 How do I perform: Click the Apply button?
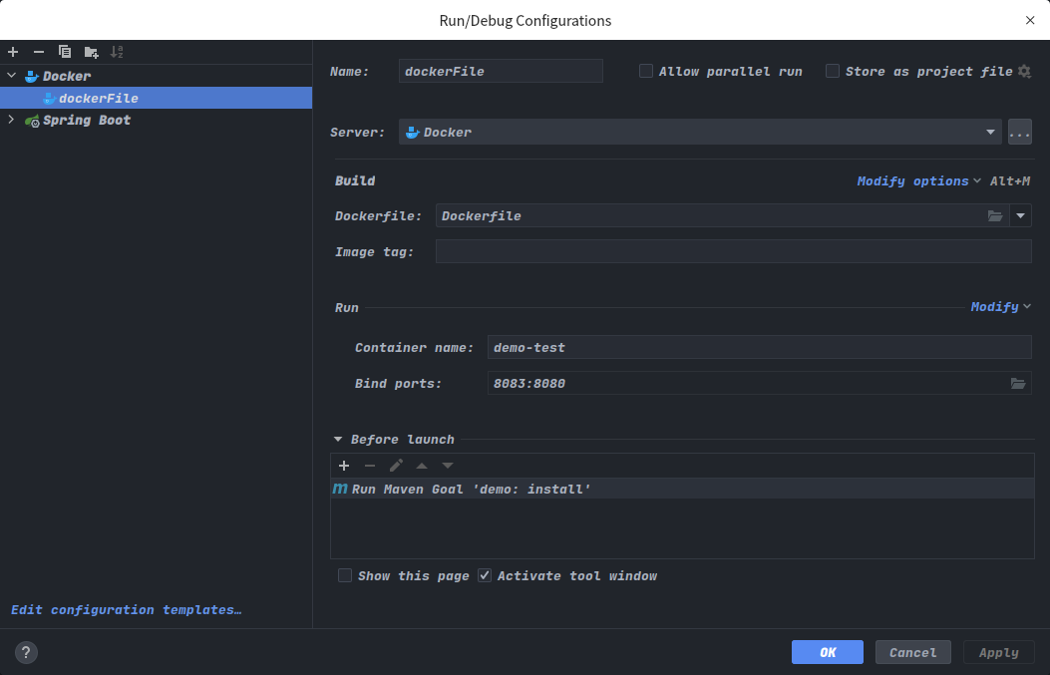[x=998, y=652]
